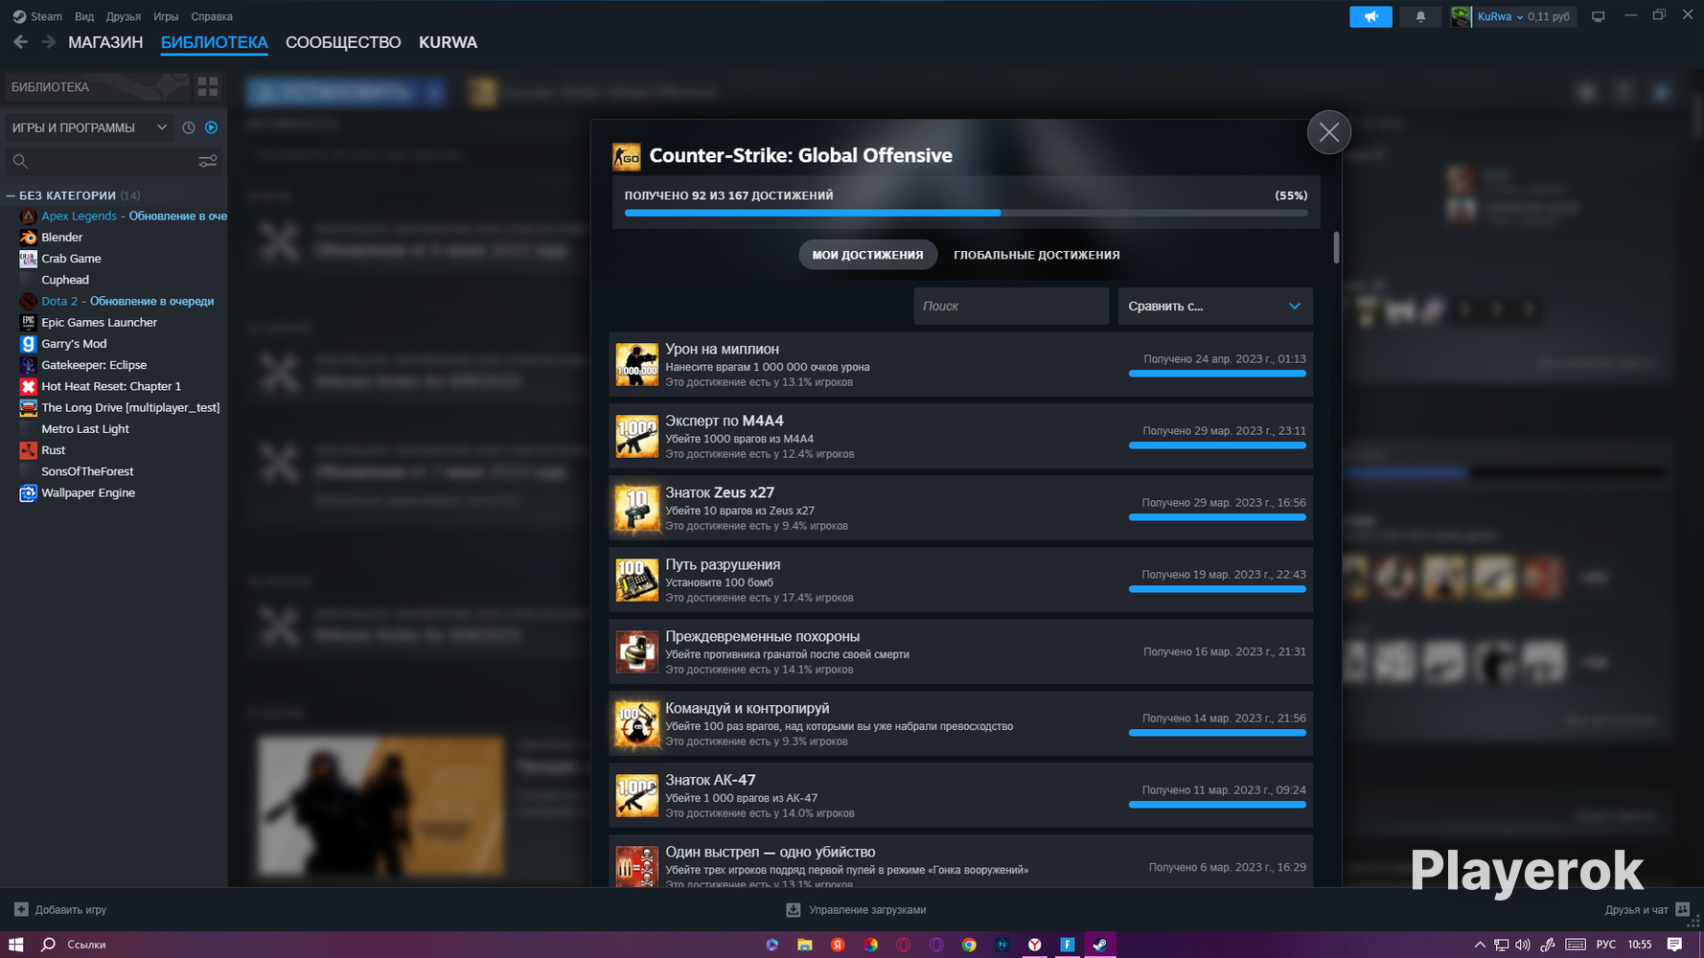Select the Мои достижения tab
This screenshot has width=1704, height=958.
(x=868, y=255)
